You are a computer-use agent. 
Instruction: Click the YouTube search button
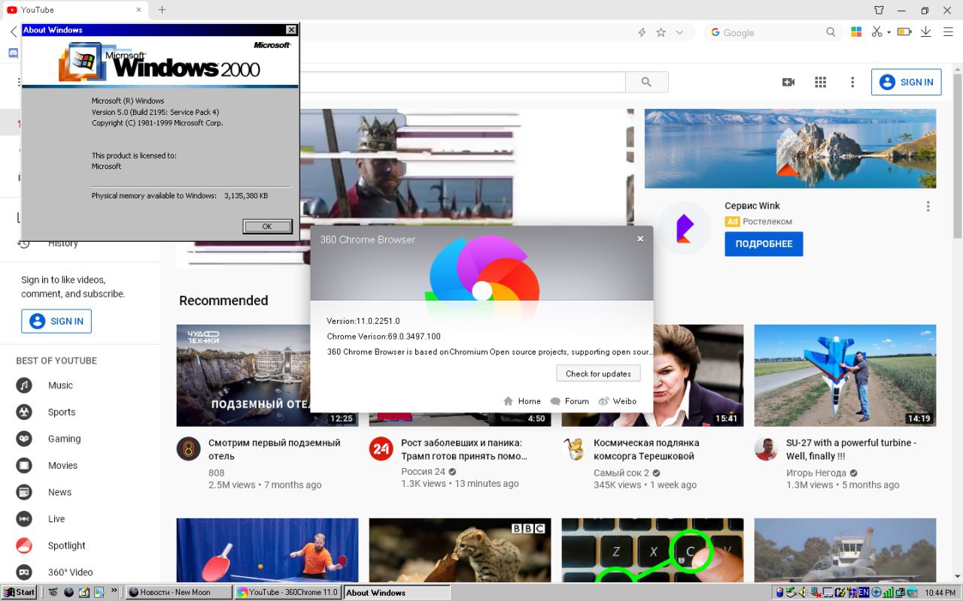pyautogui.click(x=646, y=82)
